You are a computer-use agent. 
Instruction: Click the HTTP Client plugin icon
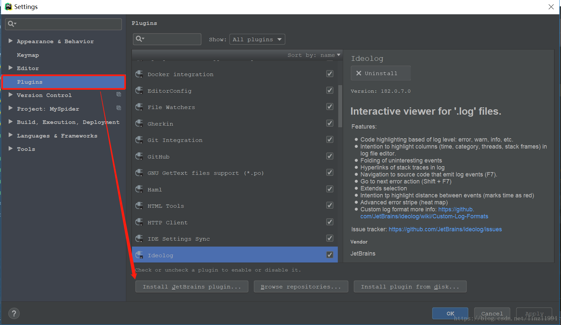click(139, 222)
